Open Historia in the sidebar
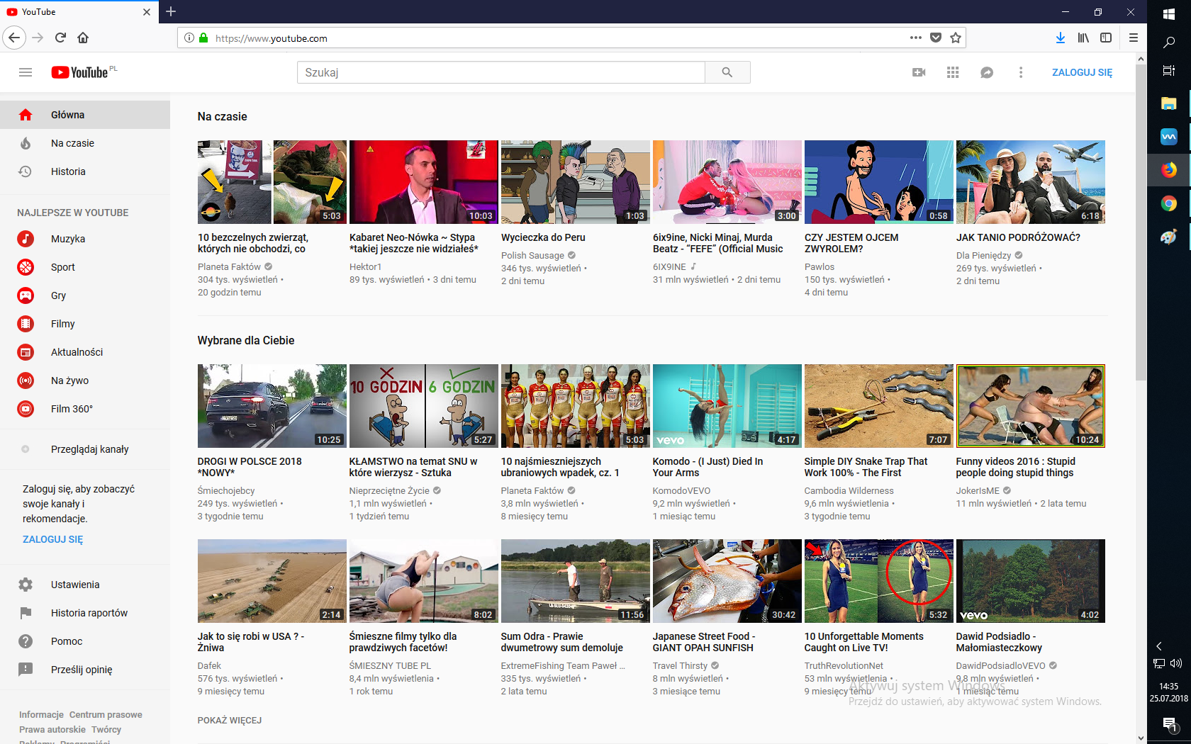 (85, 171)
